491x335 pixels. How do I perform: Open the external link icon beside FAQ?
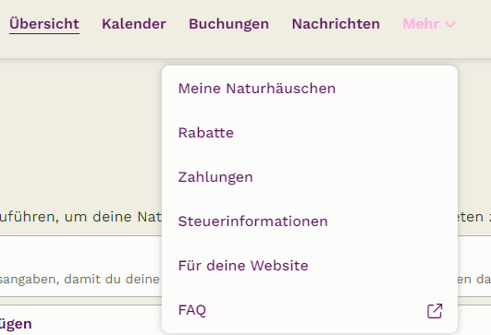point(435,311)
